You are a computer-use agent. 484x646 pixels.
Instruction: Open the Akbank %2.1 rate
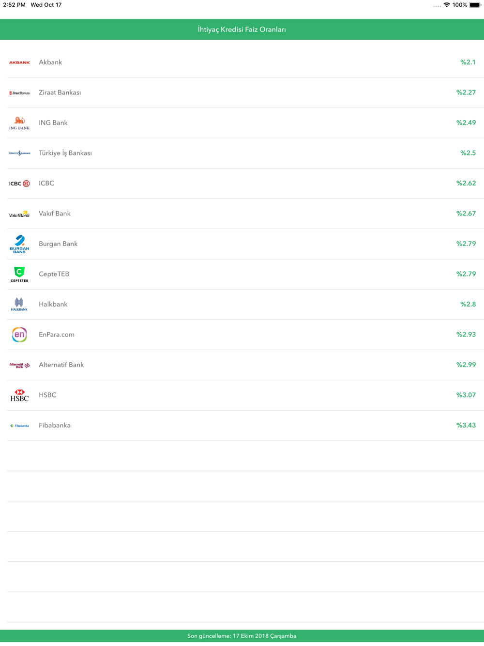tap(468, 62)
